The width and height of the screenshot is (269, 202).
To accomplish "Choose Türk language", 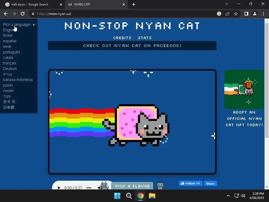I will (x=7, y=96).
